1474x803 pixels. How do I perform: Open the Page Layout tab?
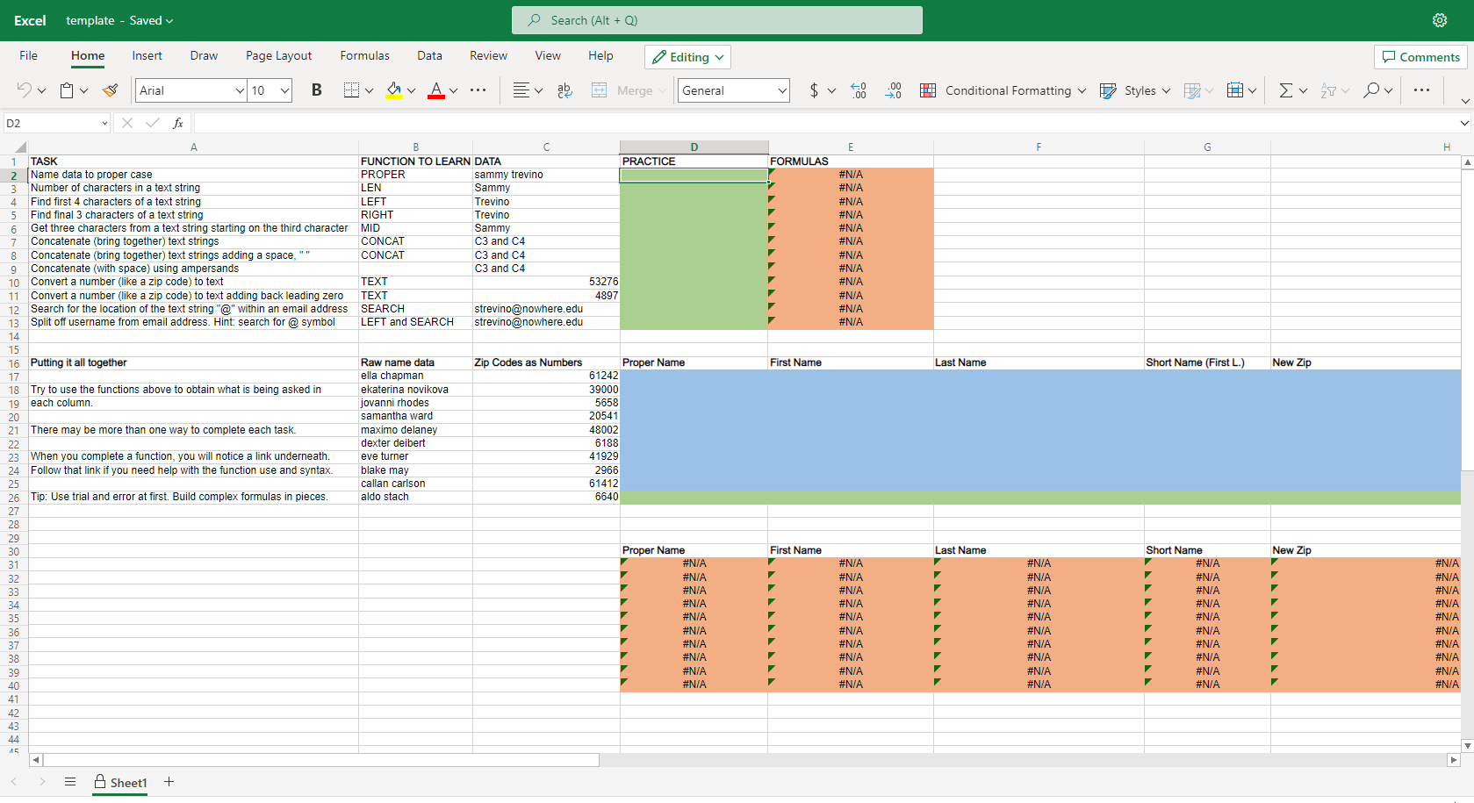tap(278, 55)
